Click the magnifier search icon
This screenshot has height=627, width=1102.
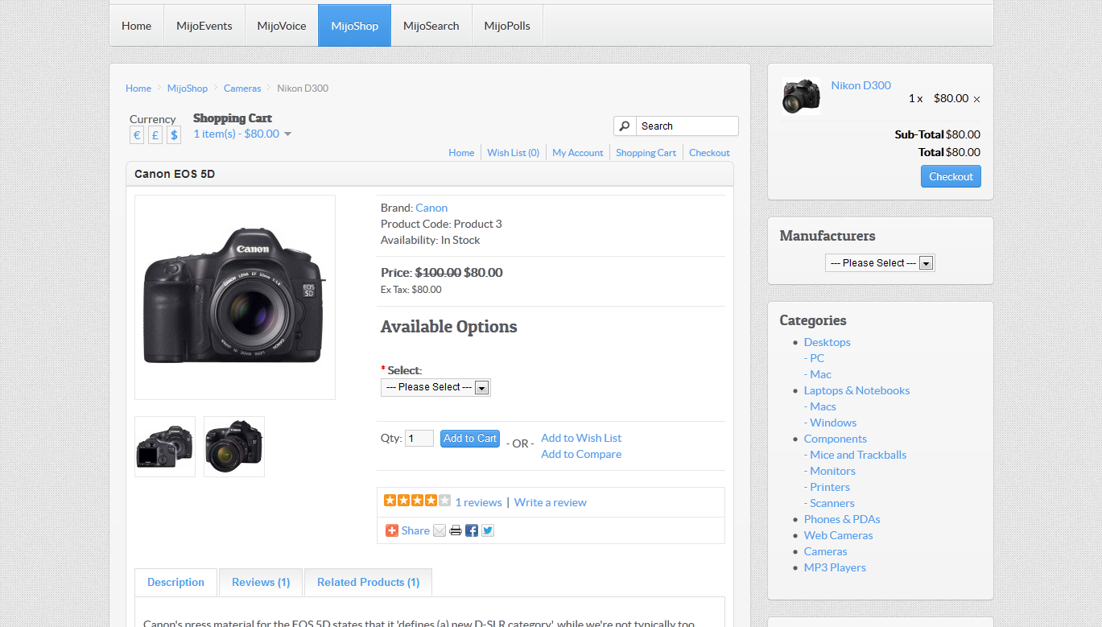coord(625,126)
